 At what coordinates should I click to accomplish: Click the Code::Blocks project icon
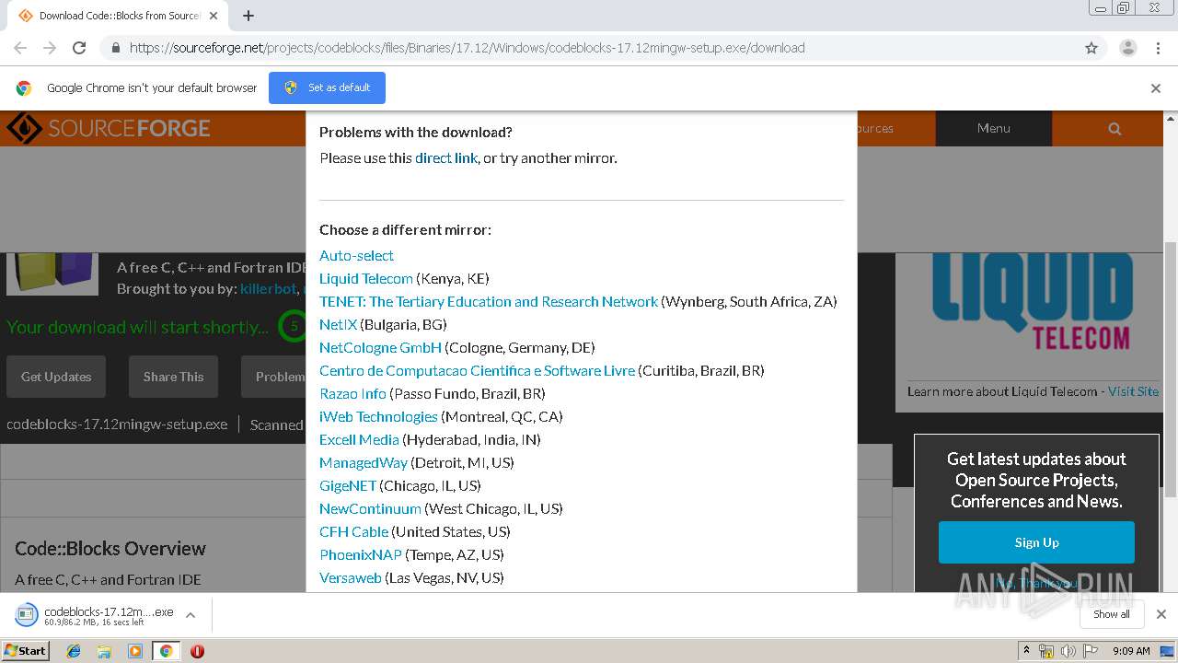point(52,273)
